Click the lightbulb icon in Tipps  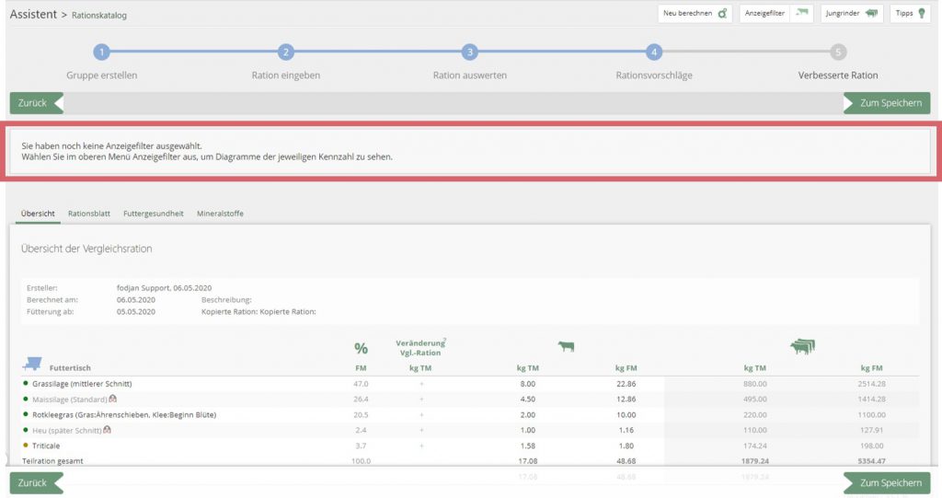pyautogui.click(x=922, y=13)
